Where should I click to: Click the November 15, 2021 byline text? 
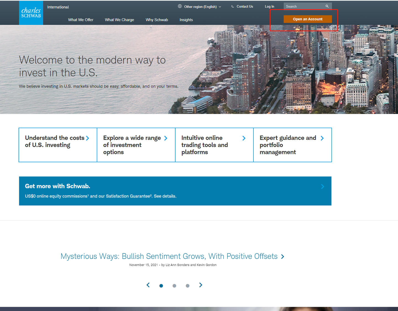pos(173,265)
